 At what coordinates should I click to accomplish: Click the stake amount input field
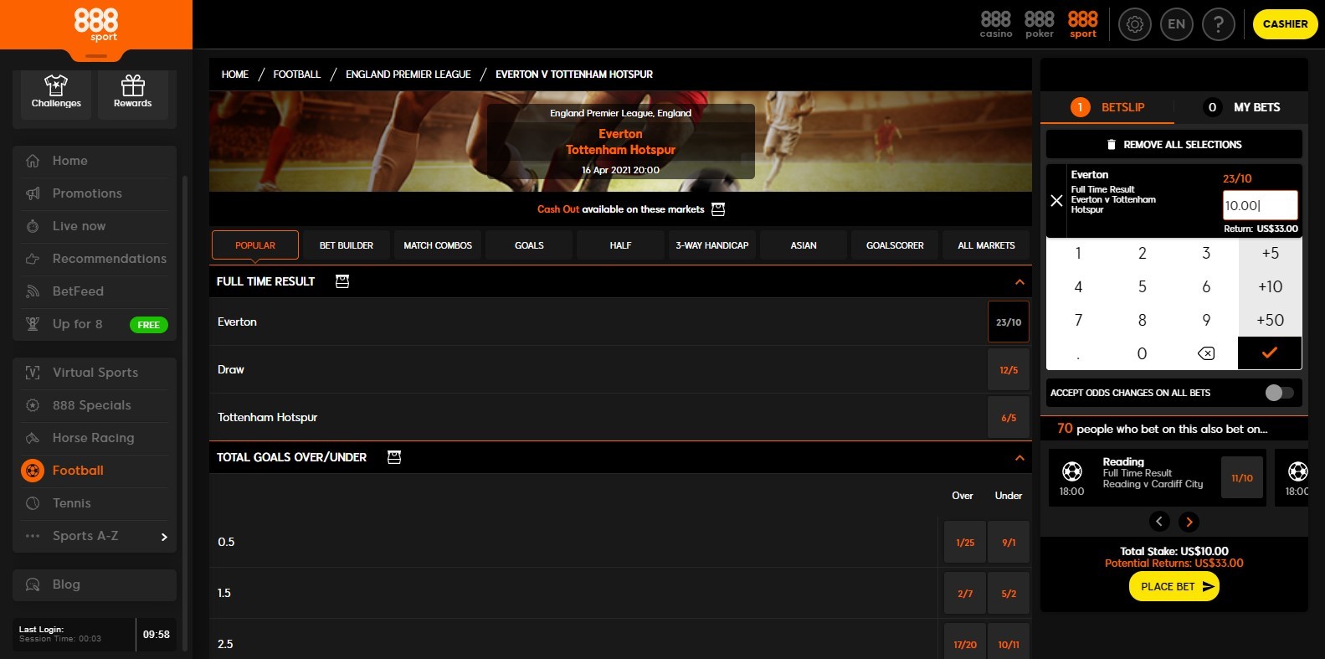[x=1259, y=205]
